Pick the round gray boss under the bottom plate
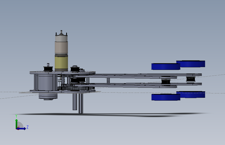The height and width of the screenshot is (145, 225). 48,96
